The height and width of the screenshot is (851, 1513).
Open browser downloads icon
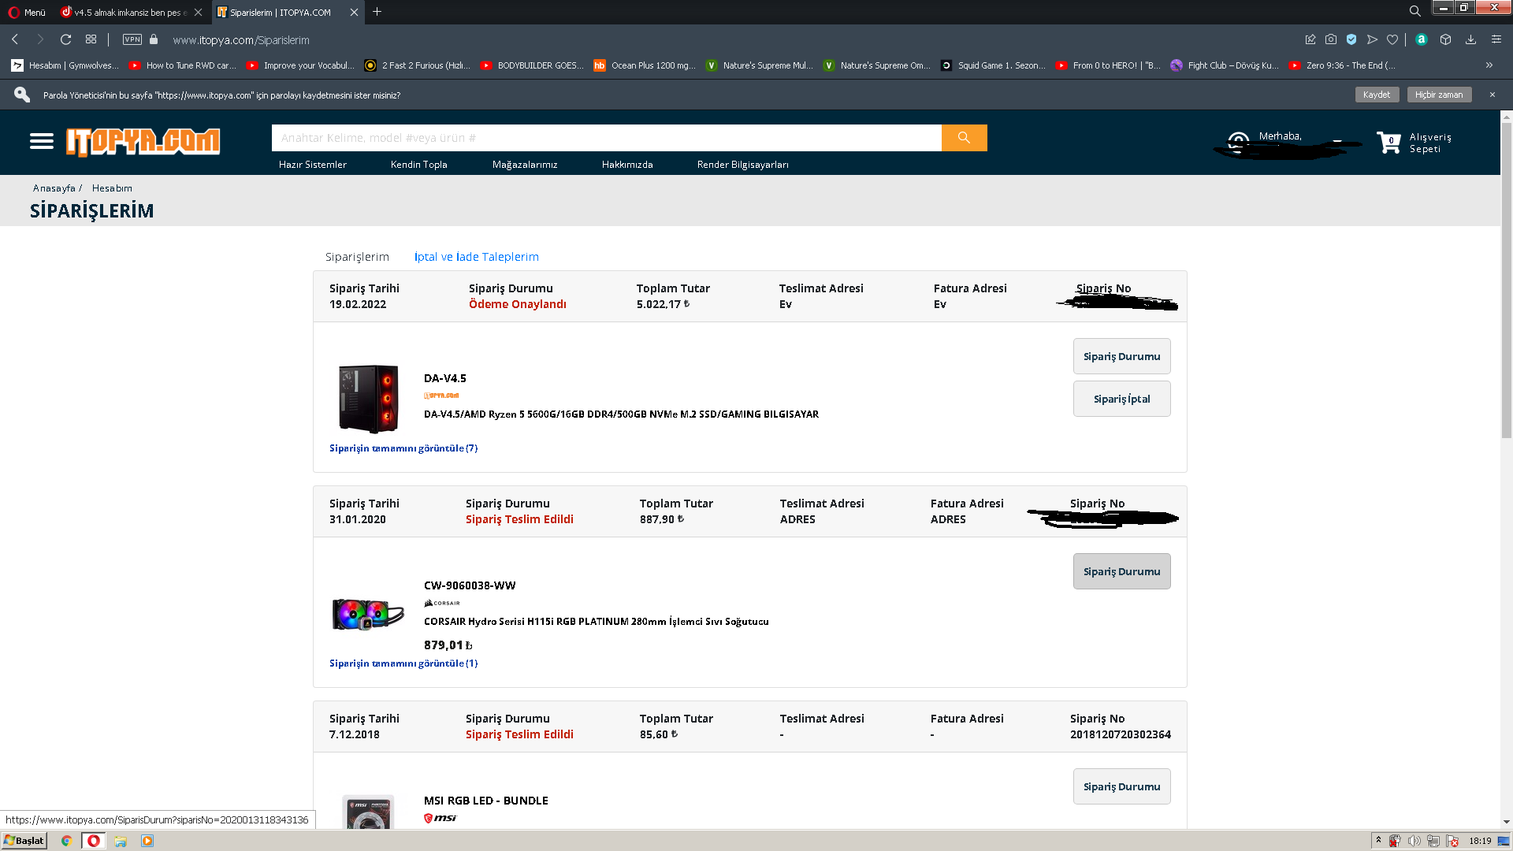coord(1470,39)
